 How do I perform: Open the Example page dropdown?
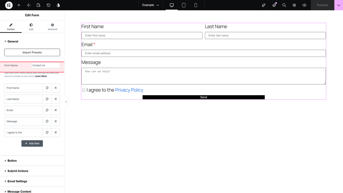(x=151, y=5)
